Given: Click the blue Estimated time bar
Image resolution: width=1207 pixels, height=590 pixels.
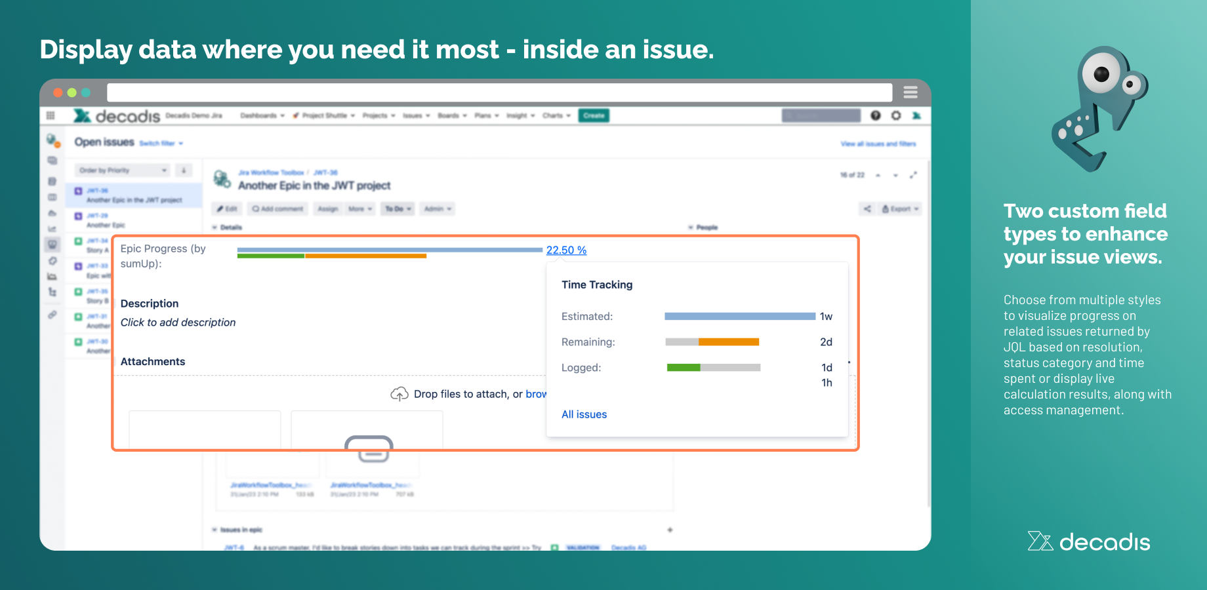Looking at the screenshot, I should [740, 316].
